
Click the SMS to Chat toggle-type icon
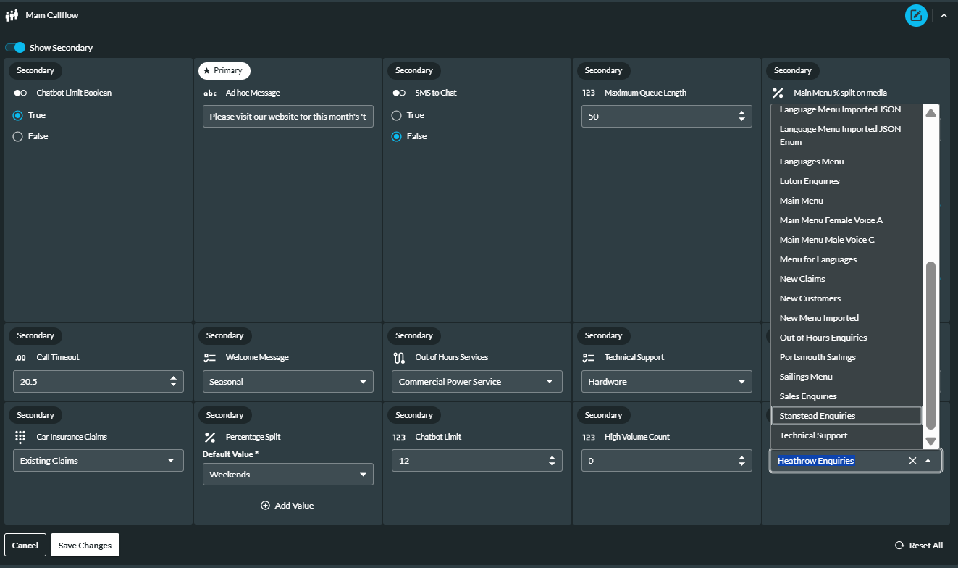[399, 93]
